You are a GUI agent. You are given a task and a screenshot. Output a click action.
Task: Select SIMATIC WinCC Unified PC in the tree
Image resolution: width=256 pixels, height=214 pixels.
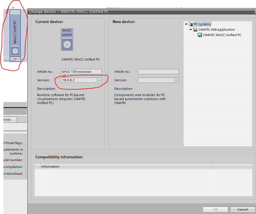click(x=222, y=35)
